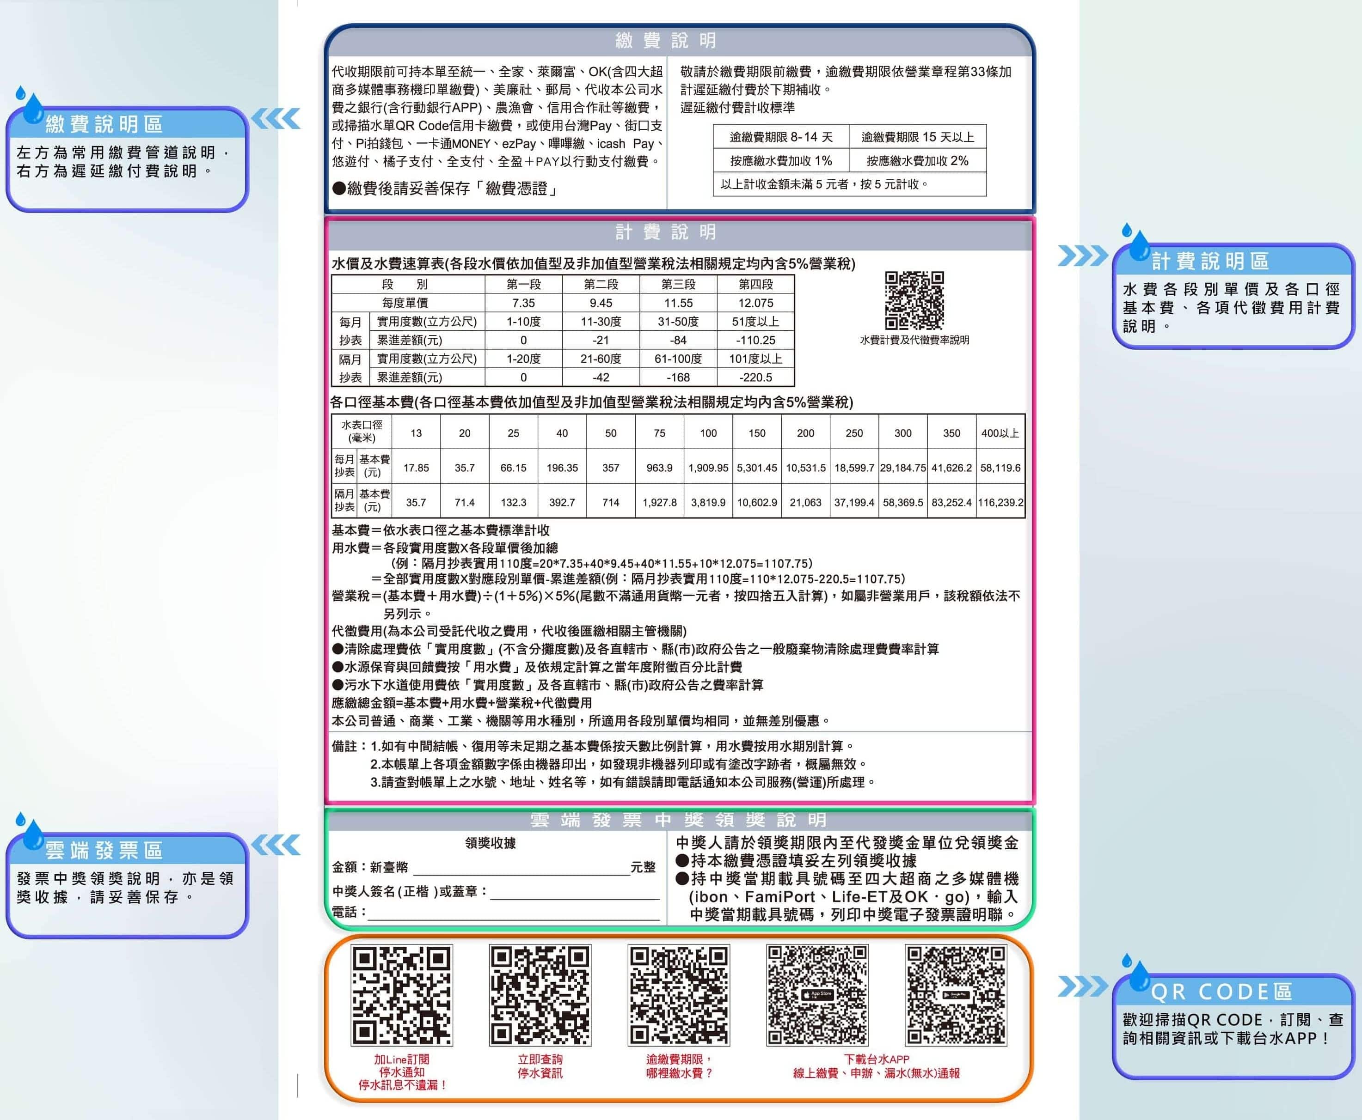Click the 101度以上 usage cell
The image size is (1362, 1120).
[x=756, y=359]
